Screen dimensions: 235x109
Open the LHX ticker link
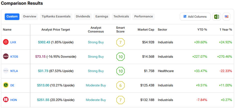click(x=13, y=42)
